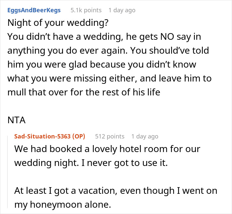The width and height of the screenshot is (232, 214).
Task: Open the EggsAndBeerKegs user profile
Action: pyautogui.click(x=34, y=10)
